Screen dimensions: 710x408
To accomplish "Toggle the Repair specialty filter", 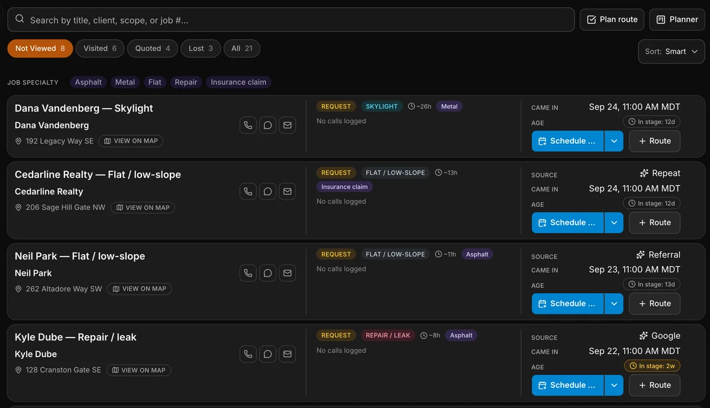I will tap(186, 82).
